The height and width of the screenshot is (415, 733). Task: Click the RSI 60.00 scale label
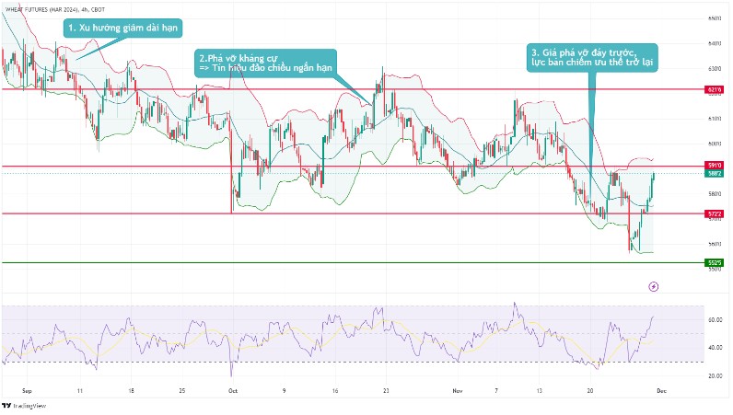point(715,319)
